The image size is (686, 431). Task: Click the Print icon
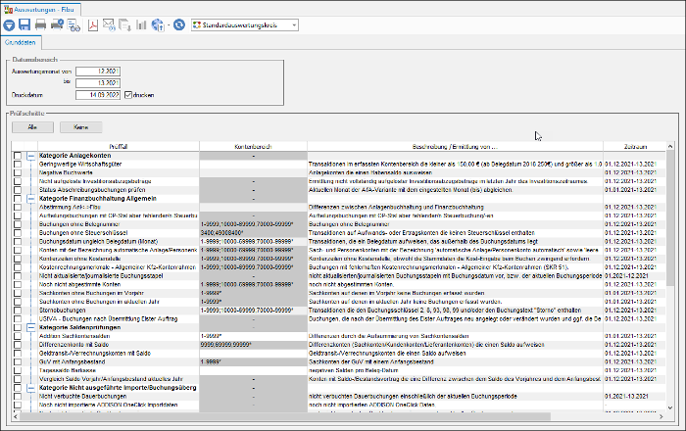pos(40,24)
